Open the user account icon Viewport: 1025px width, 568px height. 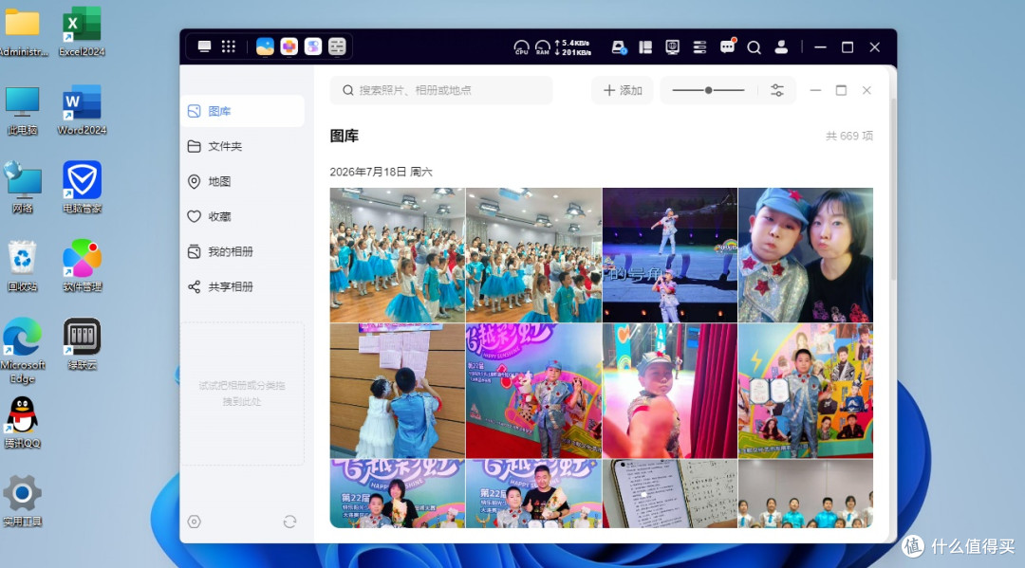[781, 47]
